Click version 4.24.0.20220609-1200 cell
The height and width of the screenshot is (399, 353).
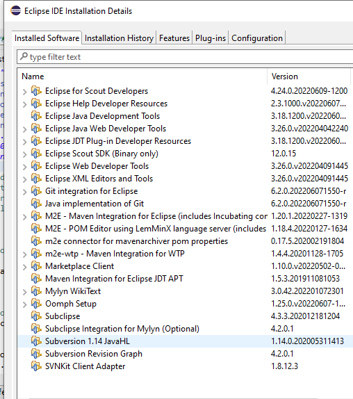click(x=309, y=91)
